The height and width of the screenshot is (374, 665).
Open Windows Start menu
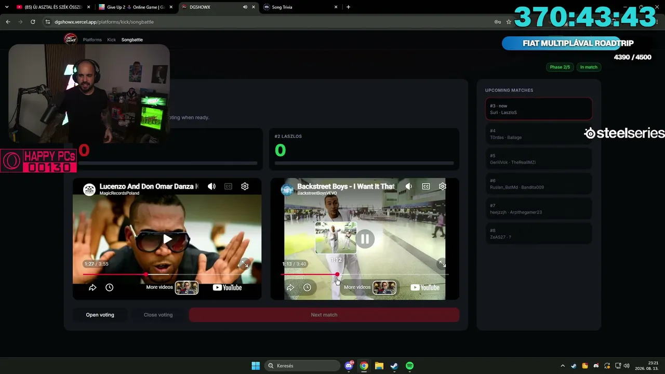[256, 366]
